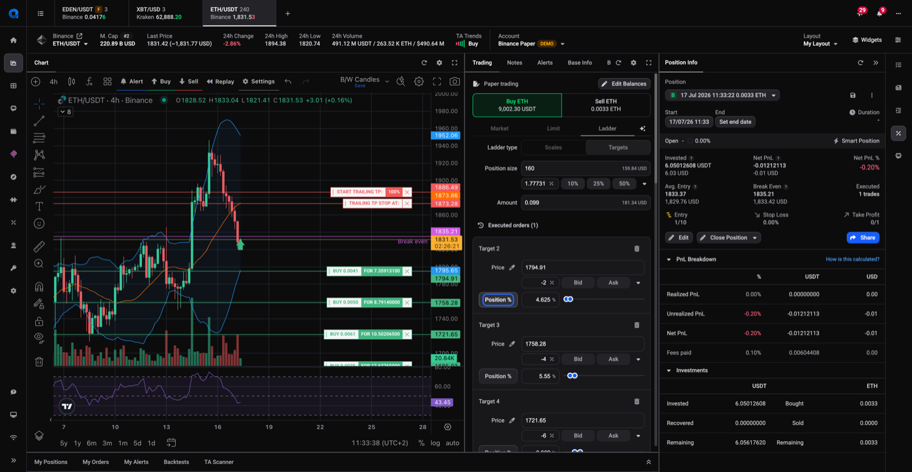Toggle Target 3 Position % mode
The width and height of the screenshot is (912, 472).
pos(498,376)
